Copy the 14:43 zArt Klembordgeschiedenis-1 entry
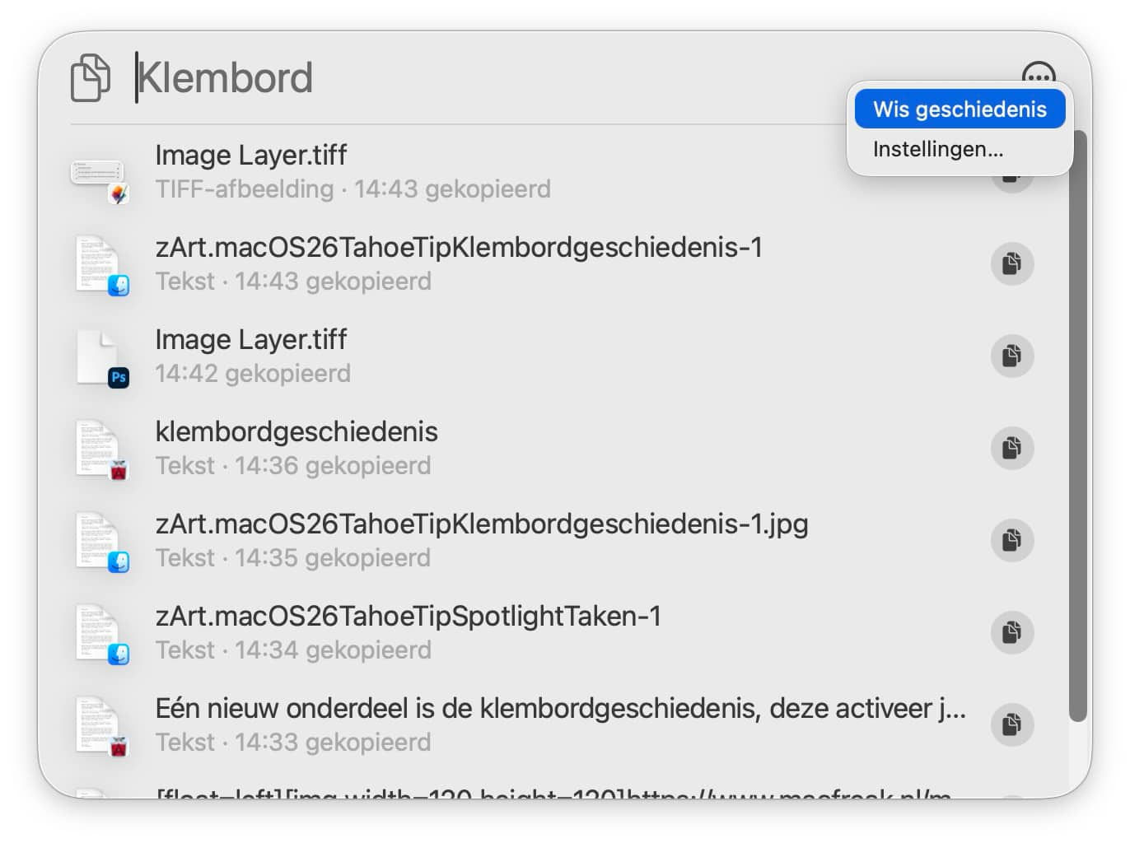 click(1011, 263)
